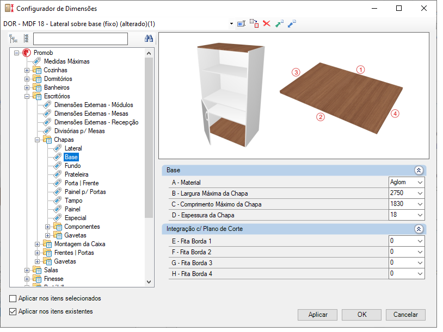This screenshot has height=332, width=443.
Task: Click the cabinet preview 3D image
Action: pos(231,95)
